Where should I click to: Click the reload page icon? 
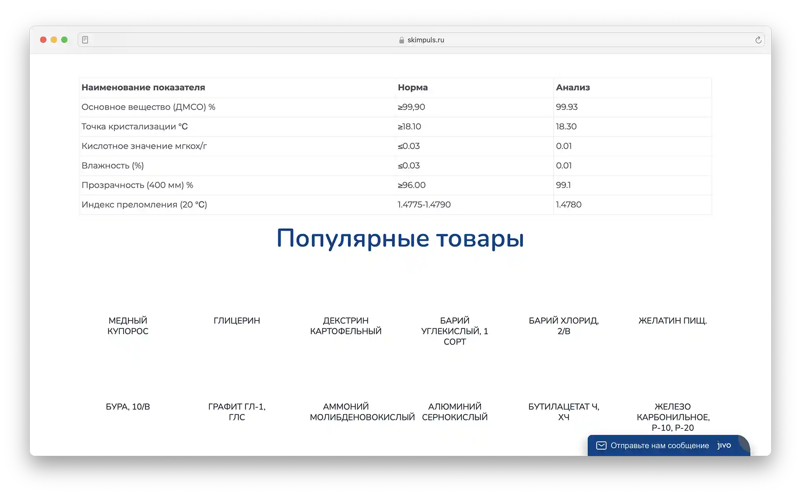(758, 40)
